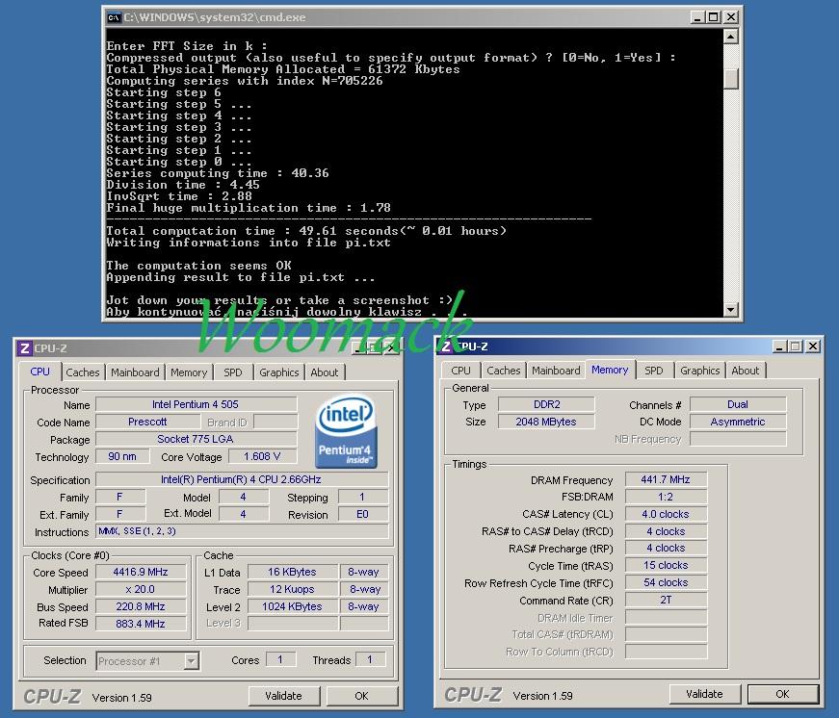Click Technology value '90 nm'
839x718 pixels.
click(122, 456)
